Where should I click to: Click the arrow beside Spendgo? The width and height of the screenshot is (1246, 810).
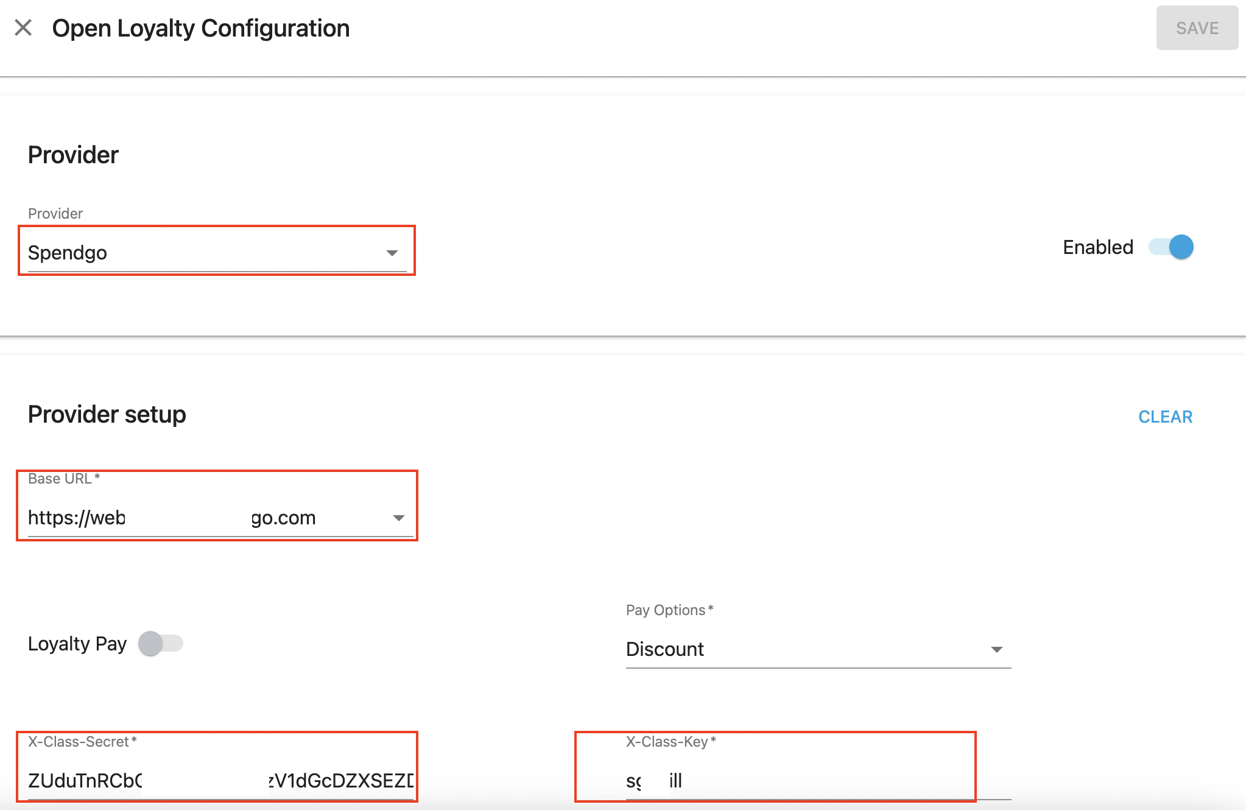(x=392, y=253)
